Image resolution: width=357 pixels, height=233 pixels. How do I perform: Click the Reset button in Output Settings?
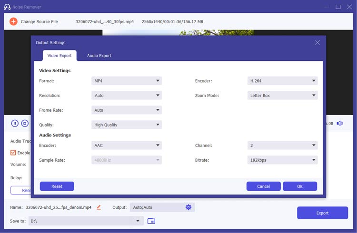coord(57,186)
